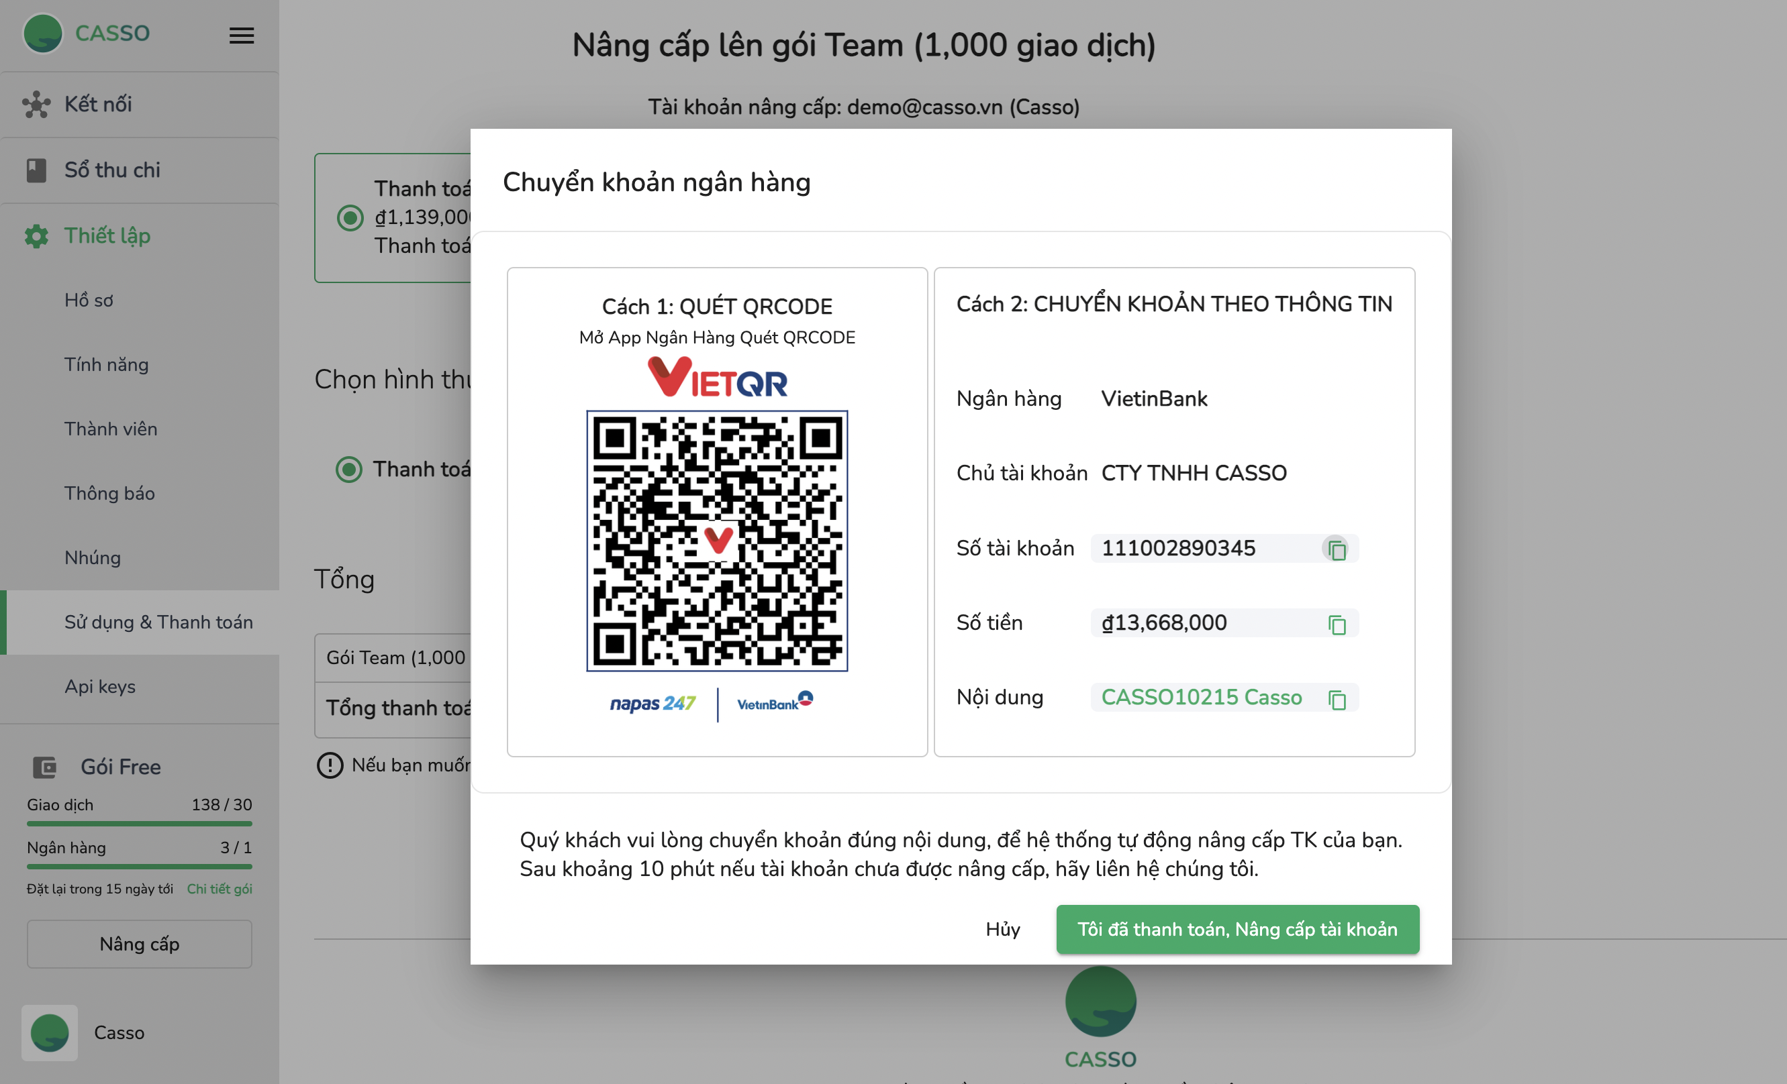
Task: Copy the transfer content CASSO10215 Casso
Action: 1336,698
